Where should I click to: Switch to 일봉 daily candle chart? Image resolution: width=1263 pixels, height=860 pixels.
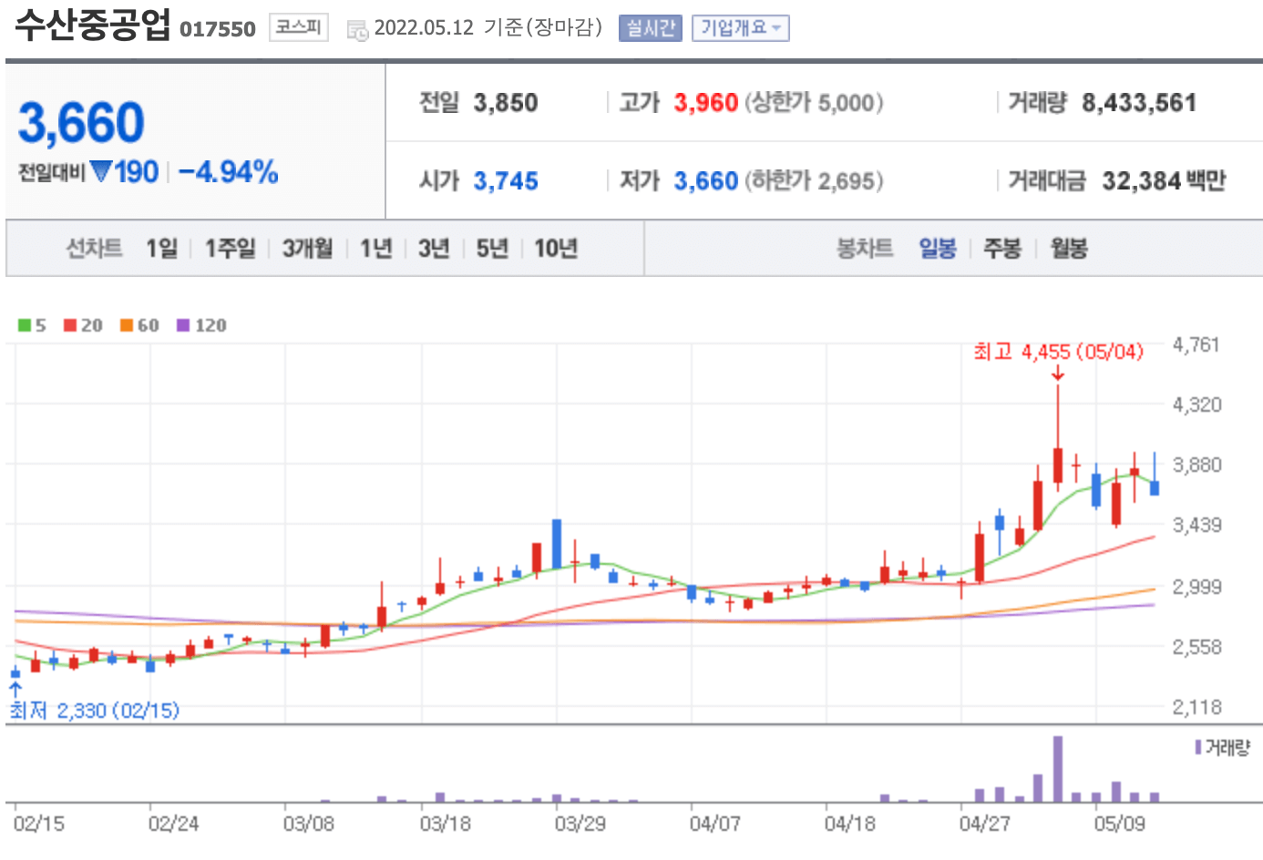938,248
